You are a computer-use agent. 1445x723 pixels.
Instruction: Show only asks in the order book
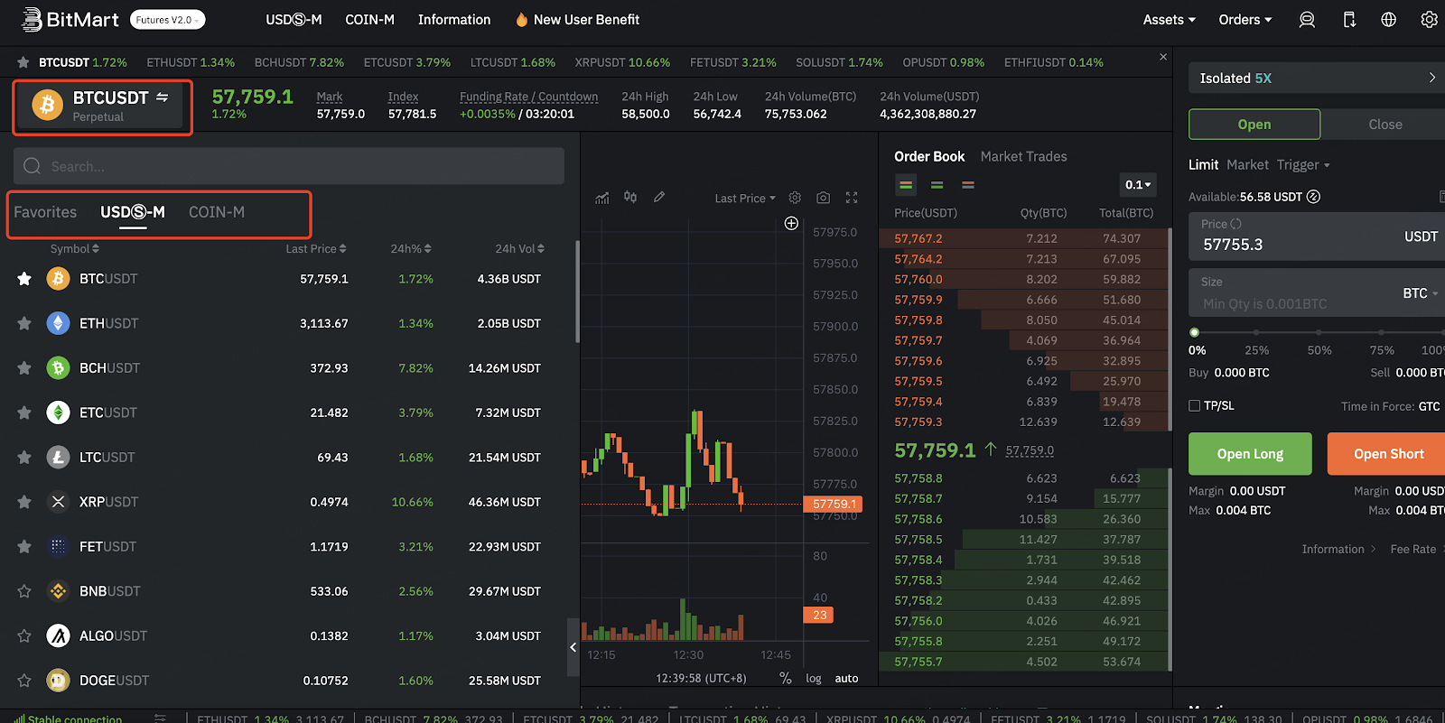(x=968, y=185)
